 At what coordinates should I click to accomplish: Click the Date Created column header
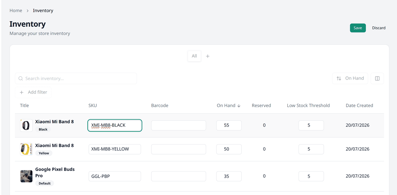click(359, 105)
